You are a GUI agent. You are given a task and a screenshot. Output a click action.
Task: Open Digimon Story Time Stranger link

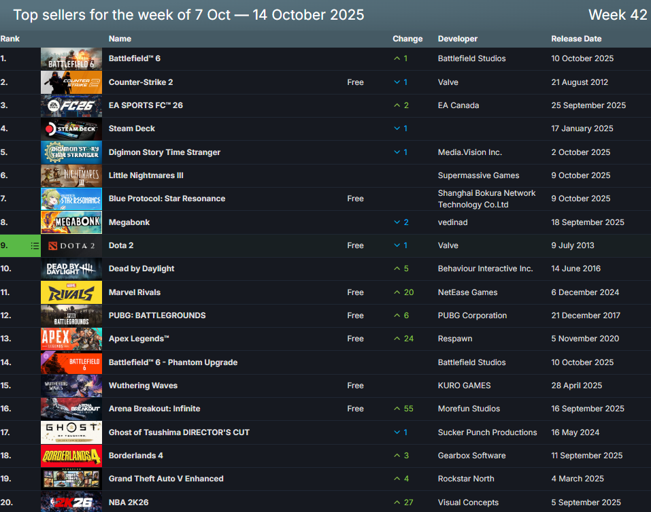(164, 152)
